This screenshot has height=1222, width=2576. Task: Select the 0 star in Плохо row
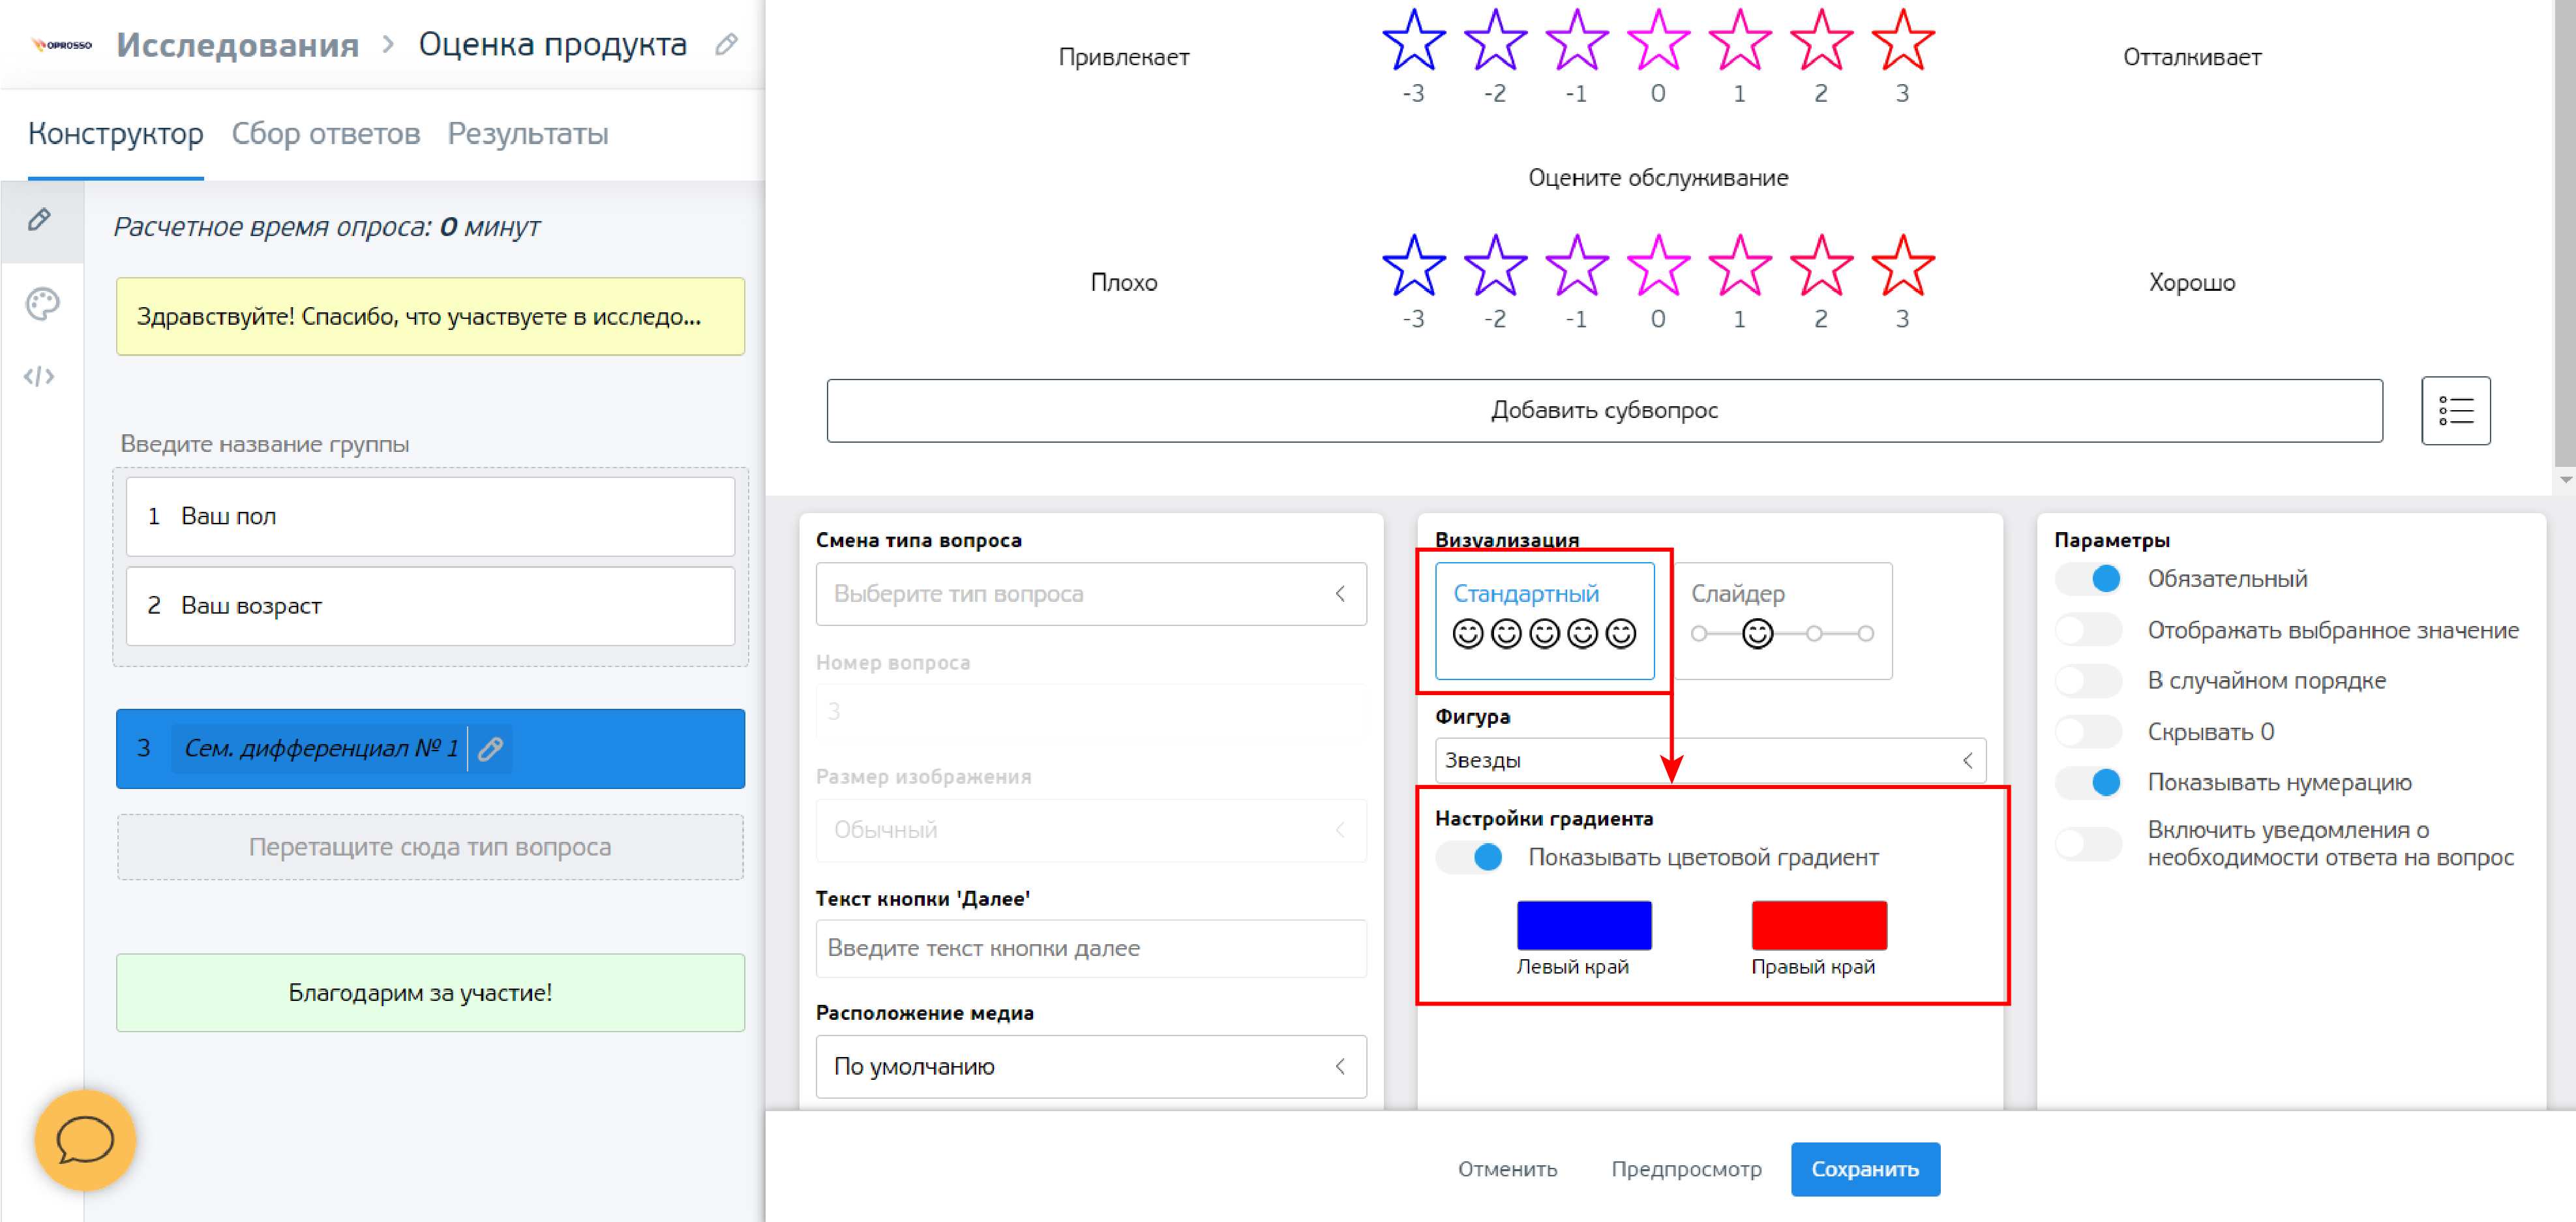pos(1658,266)
